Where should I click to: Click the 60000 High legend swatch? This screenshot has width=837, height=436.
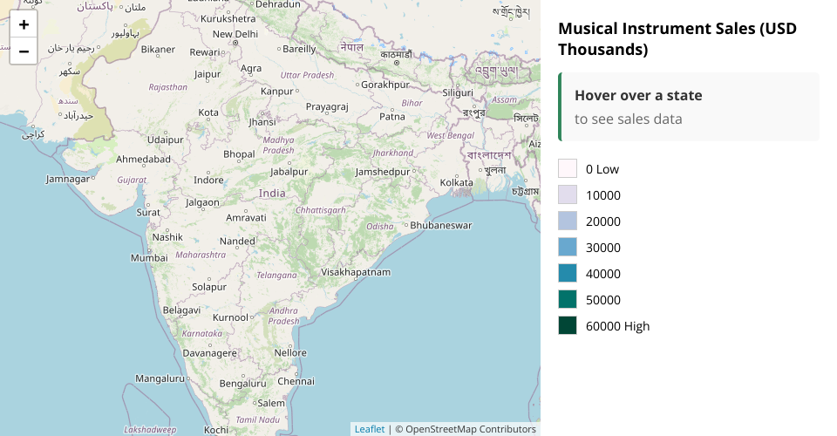(x=568, y=326)
